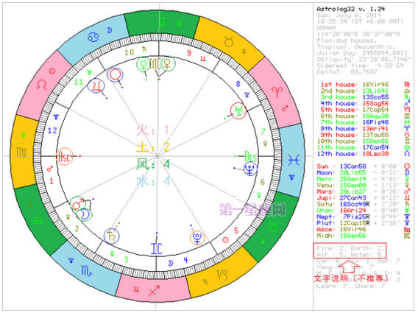Click the 'Uran: 16Ari24' position value
The image size is (418, 313).
pyautogui.click(x=353, y=211)
